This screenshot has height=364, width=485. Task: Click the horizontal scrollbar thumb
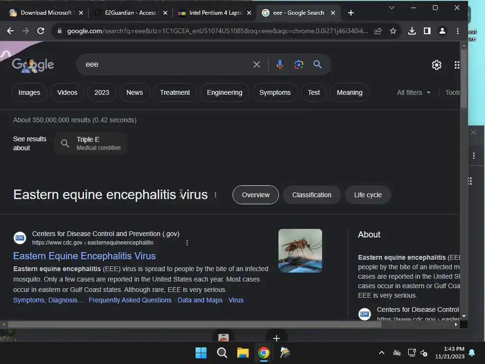pos(194,324)
